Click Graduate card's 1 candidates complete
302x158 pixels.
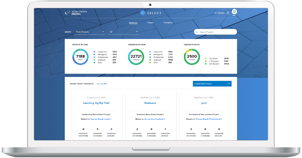(165, 129)
